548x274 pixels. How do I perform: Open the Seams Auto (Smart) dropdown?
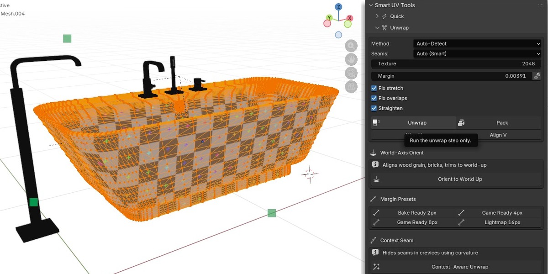(x=477, y=53)
